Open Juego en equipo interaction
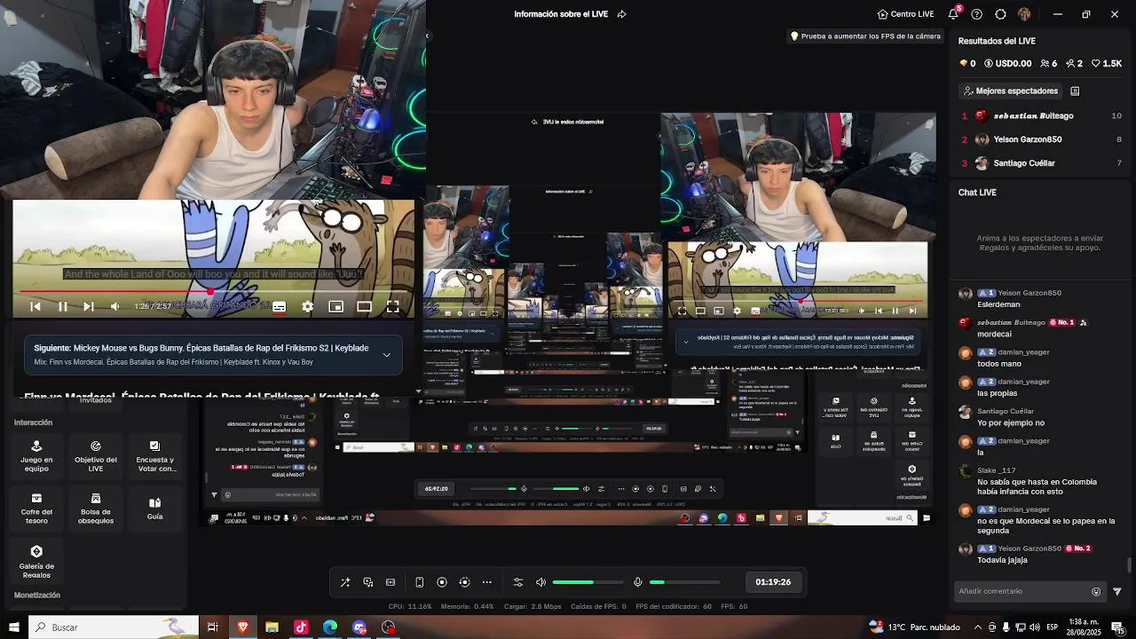Image resolution: width=1136 pixels, height=639 pixels. pyautogui.click(x=36, y=455)
